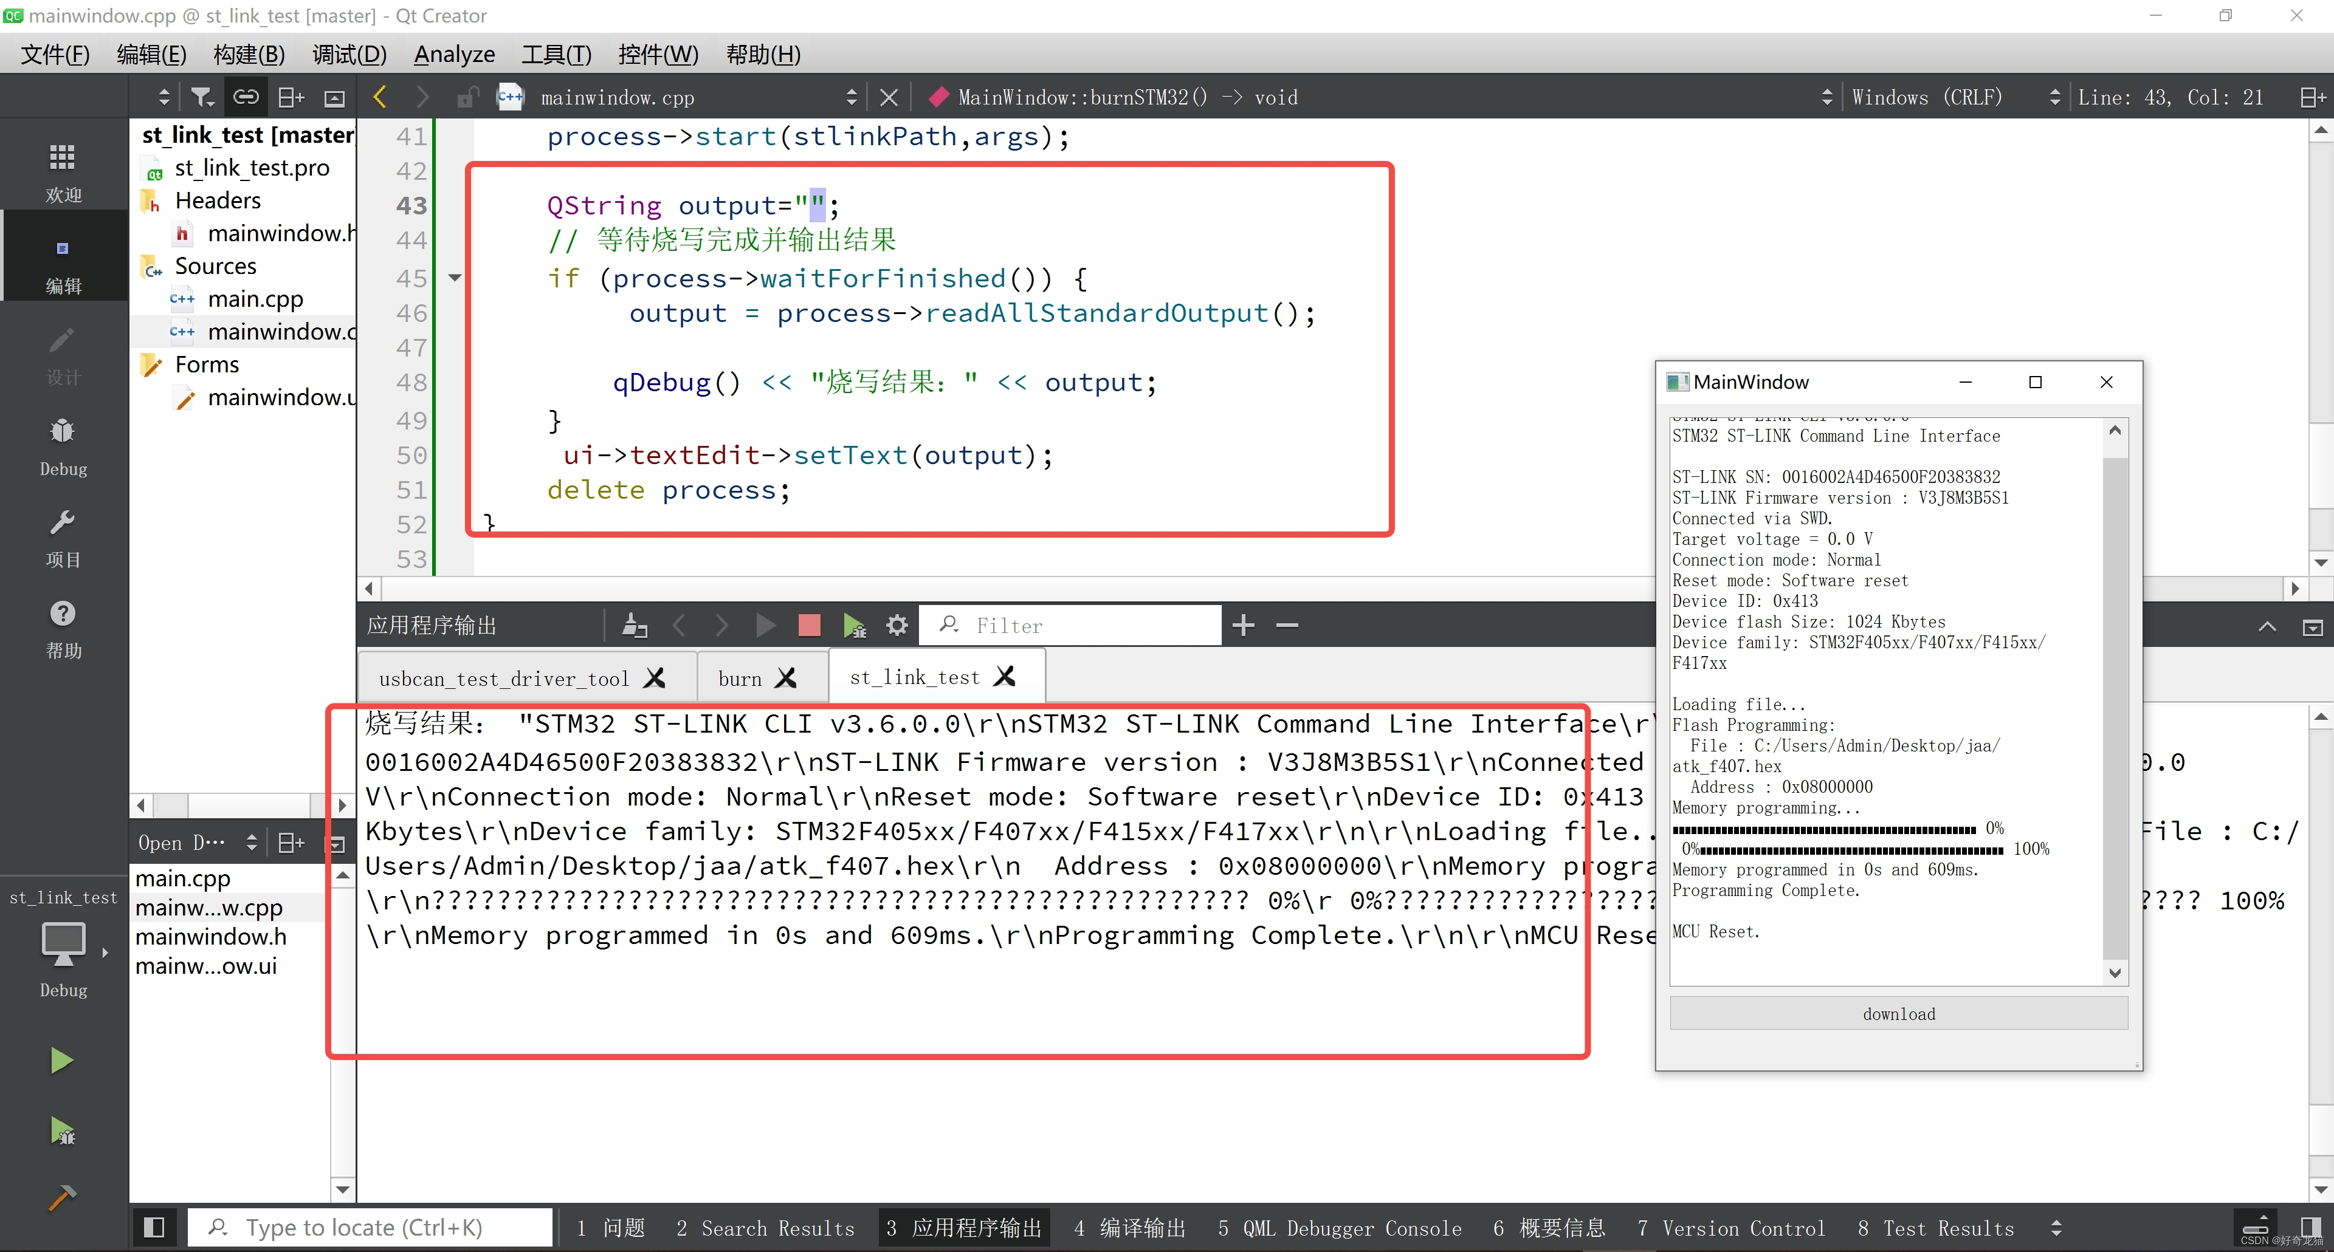The image size is (2334, 1252).
Task: Click the Type to locate field
Action: click(x=370, y=1226)
